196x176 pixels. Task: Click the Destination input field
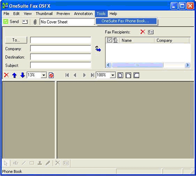(x=60, y=57)
